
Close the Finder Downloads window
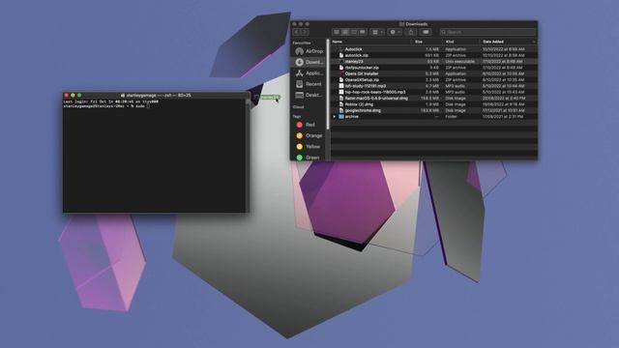tap(294, 24)
